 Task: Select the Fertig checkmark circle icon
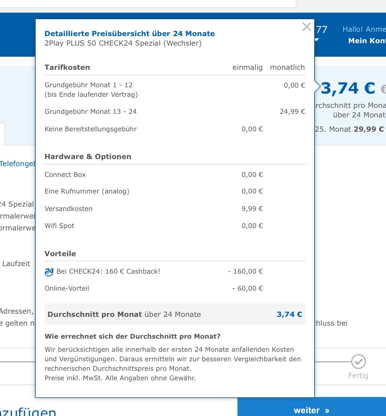[x=358, y=362]
